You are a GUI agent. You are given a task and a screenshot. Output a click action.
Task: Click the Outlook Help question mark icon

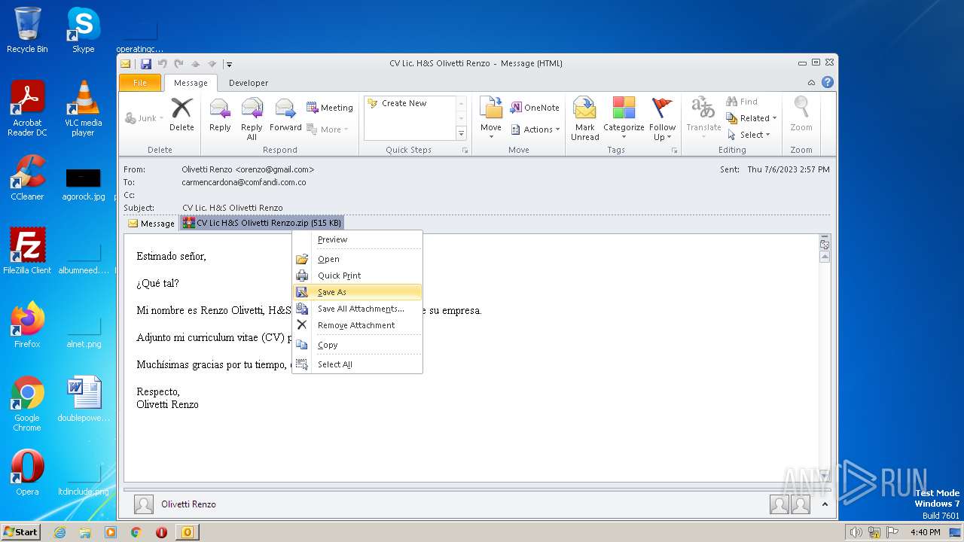(x=828, y=83)
